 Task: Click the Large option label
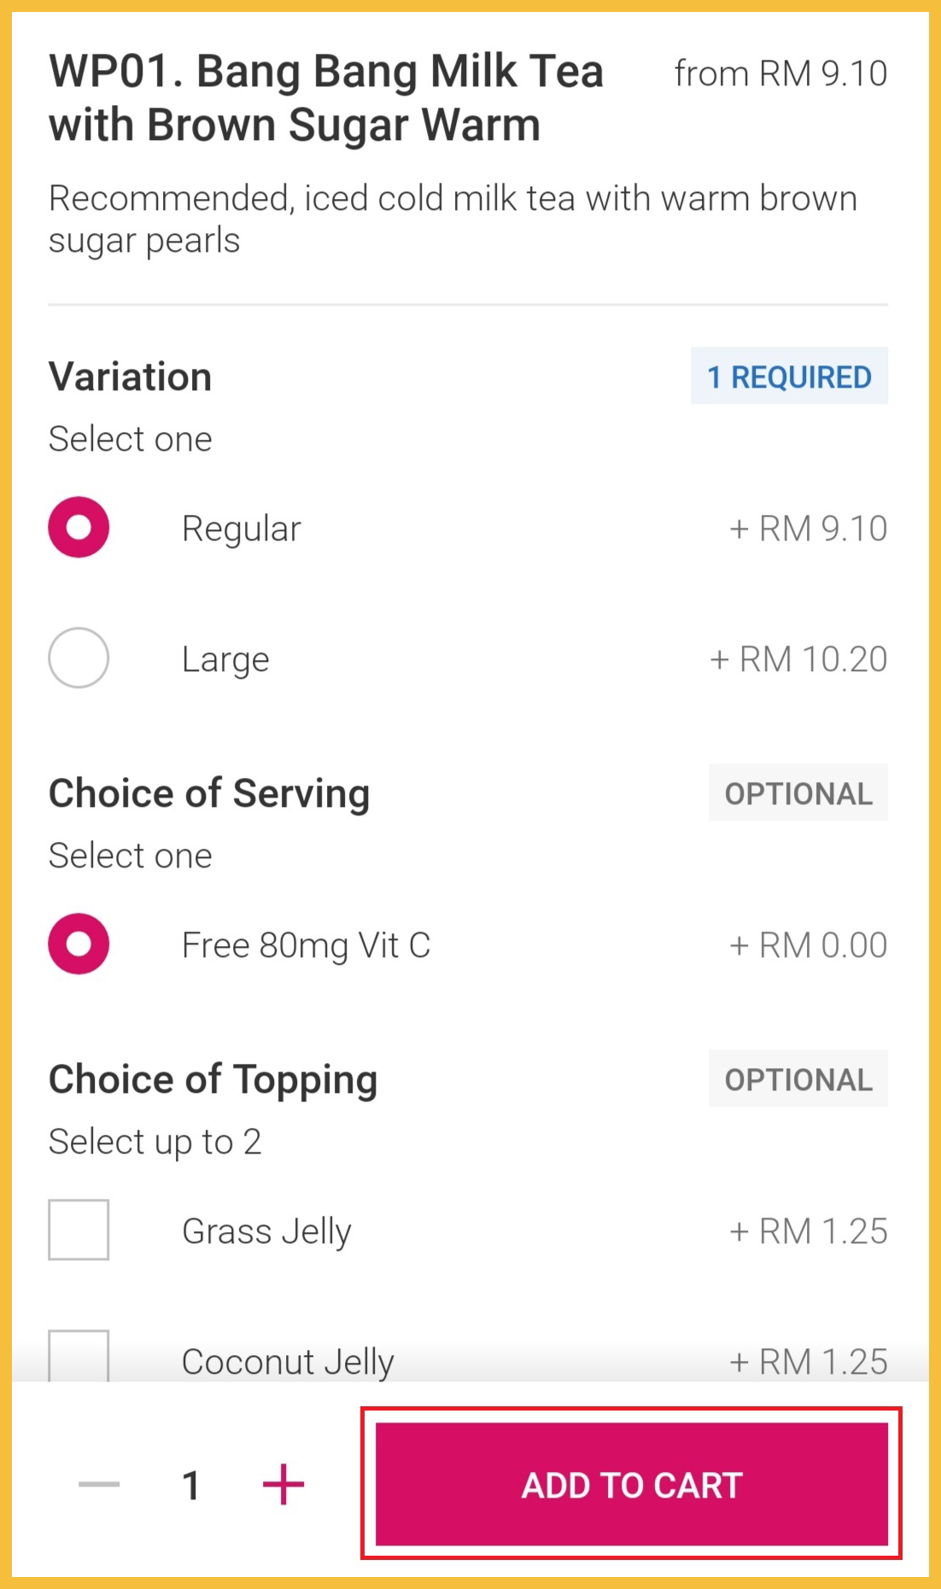[225, 659]
